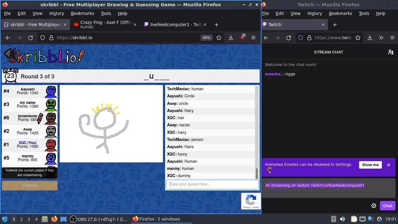Go back in the skribbl Firefox window
Image resolution: width=398 pixels, height=224 pixels.
[8, 38]
